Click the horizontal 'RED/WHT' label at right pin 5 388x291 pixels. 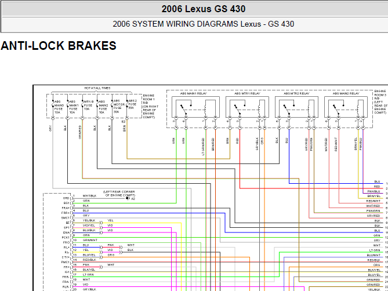point(374,201)
